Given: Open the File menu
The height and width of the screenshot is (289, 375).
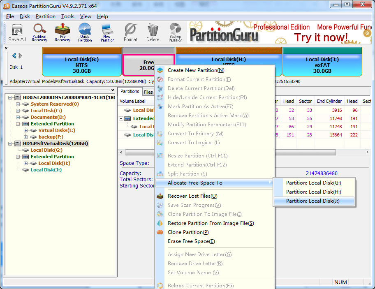Looking at the screenshot, I should (10, 16).
